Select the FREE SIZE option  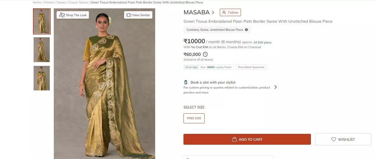pyautogui.click(x=194, y=118)
